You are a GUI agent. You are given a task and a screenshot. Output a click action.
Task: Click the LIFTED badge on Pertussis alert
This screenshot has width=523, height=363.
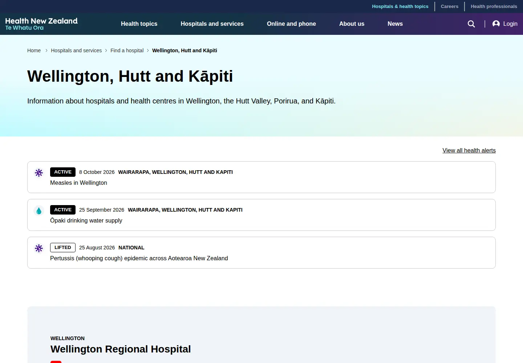63,248
